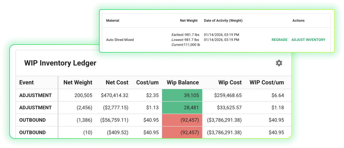This screenshot has width=344, height=148.
Task: Select the Auto Shred Mixed material row
Action: coord(120,40)
